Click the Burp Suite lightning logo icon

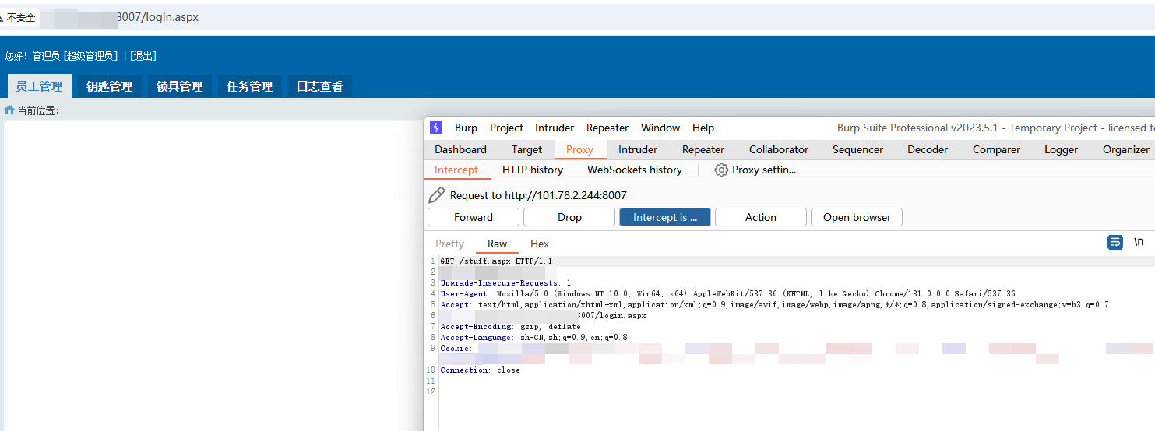tap(436, 128)
